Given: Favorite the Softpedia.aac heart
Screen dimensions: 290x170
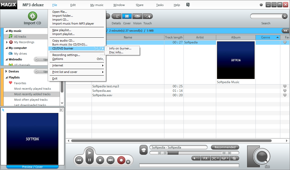Looking at the screenshot, I should [285, 91].
